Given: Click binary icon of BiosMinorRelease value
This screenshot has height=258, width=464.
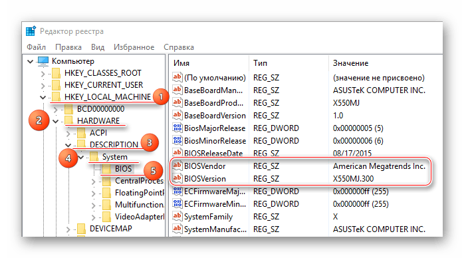Looking at the screenshot, I should 177,140.
